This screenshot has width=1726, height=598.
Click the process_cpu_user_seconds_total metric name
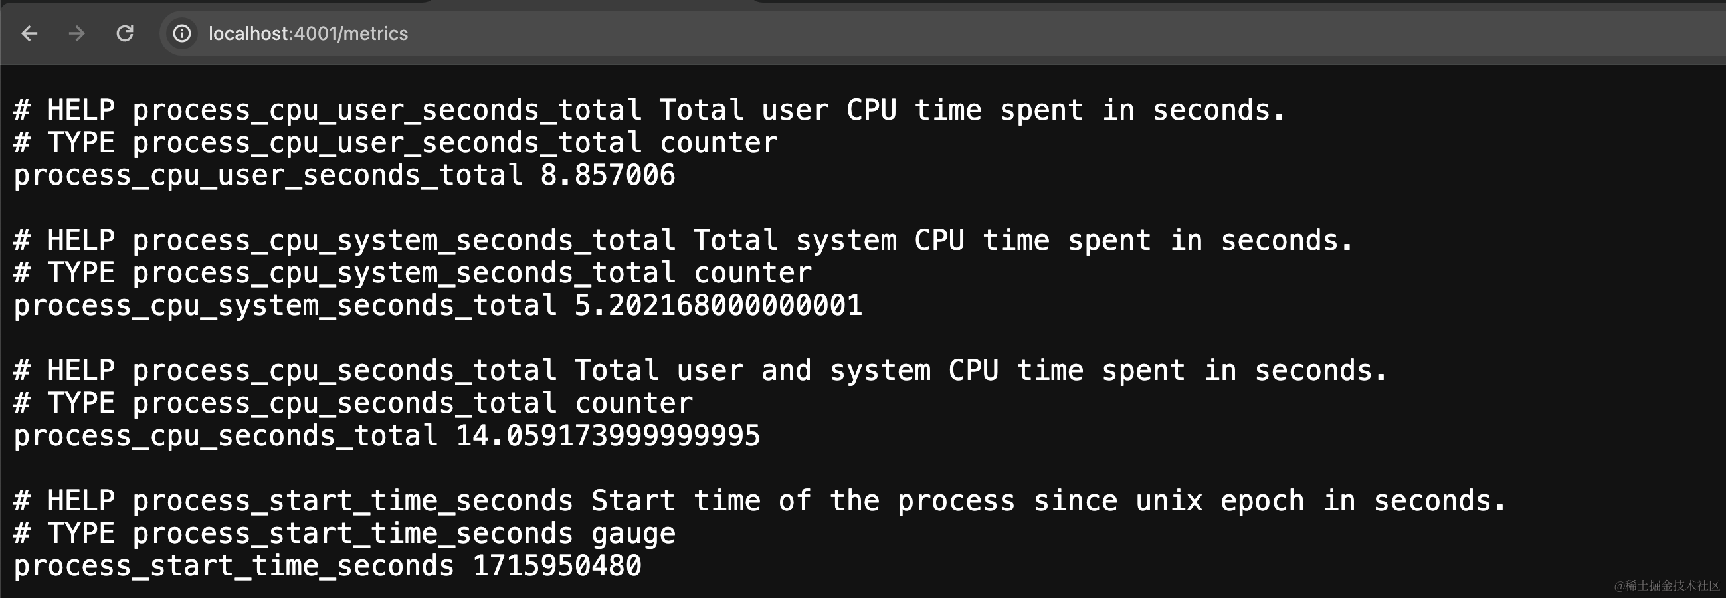268,175
